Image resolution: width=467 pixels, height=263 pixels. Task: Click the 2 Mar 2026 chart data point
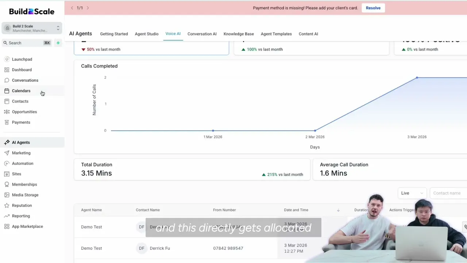pos(315,130)
